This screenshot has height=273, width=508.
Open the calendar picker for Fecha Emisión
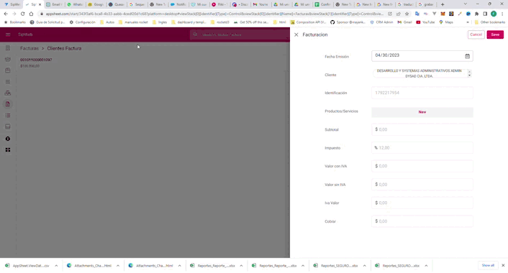coord(467,56)
